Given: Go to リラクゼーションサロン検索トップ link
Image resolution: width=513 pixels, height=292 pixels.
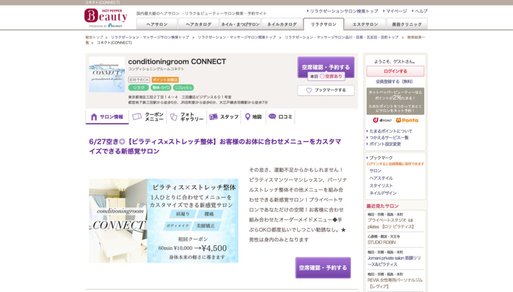Looking at the screenshot, I should coord(344,11).
